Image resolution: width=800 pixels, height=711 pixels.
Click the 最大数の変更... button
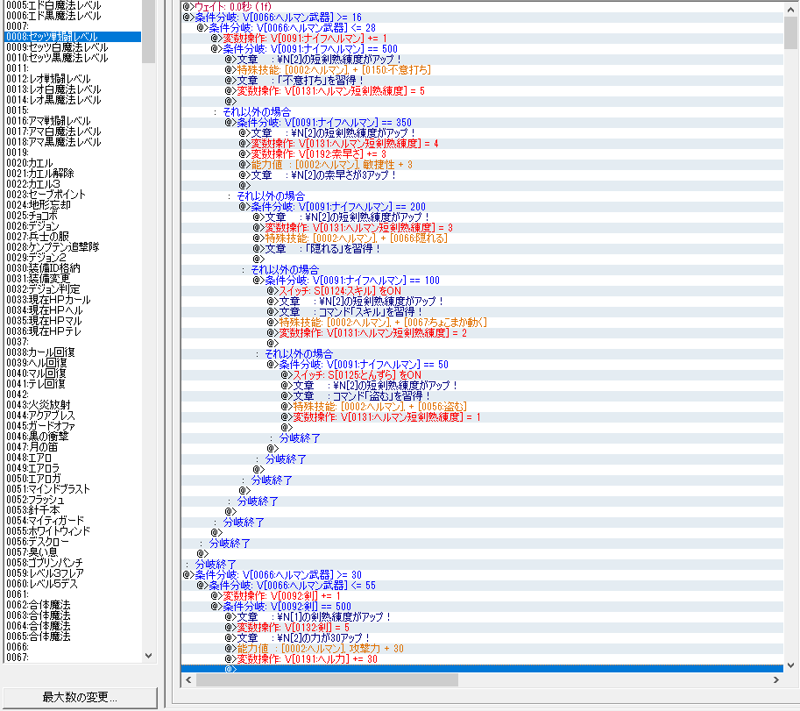point(80,697)
